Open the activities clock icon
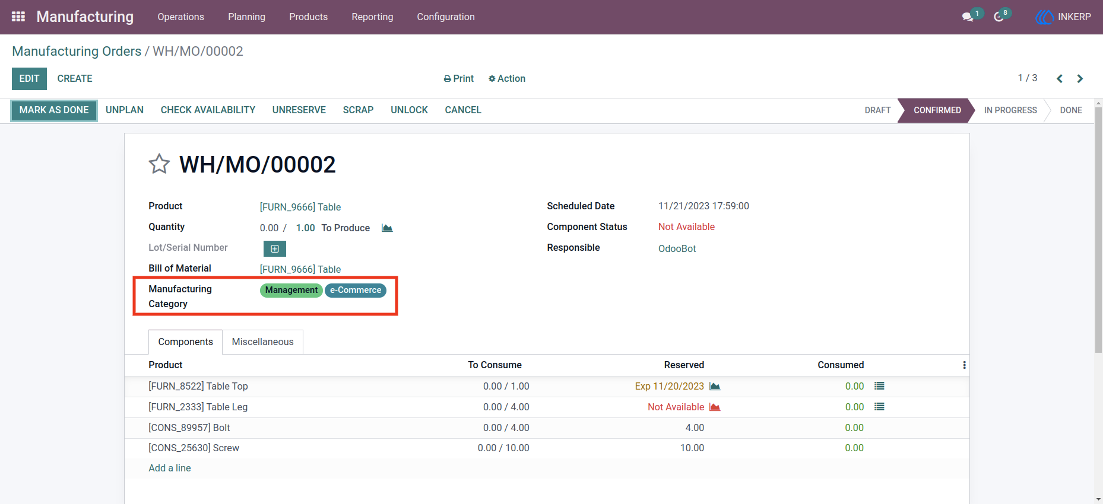1103x504 pixels. coord(999,17)
